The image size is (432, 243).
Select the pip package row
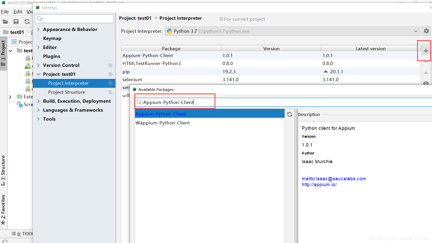271,71
